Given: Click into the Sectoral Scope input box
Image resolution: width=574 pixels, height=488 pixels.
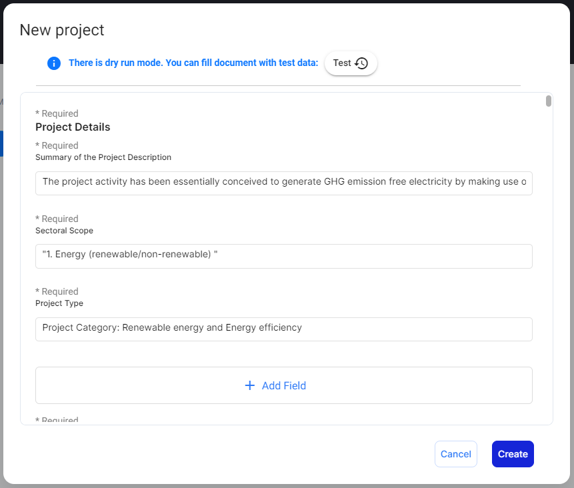Looking at the screenshot, I should [x=283, y=256].
